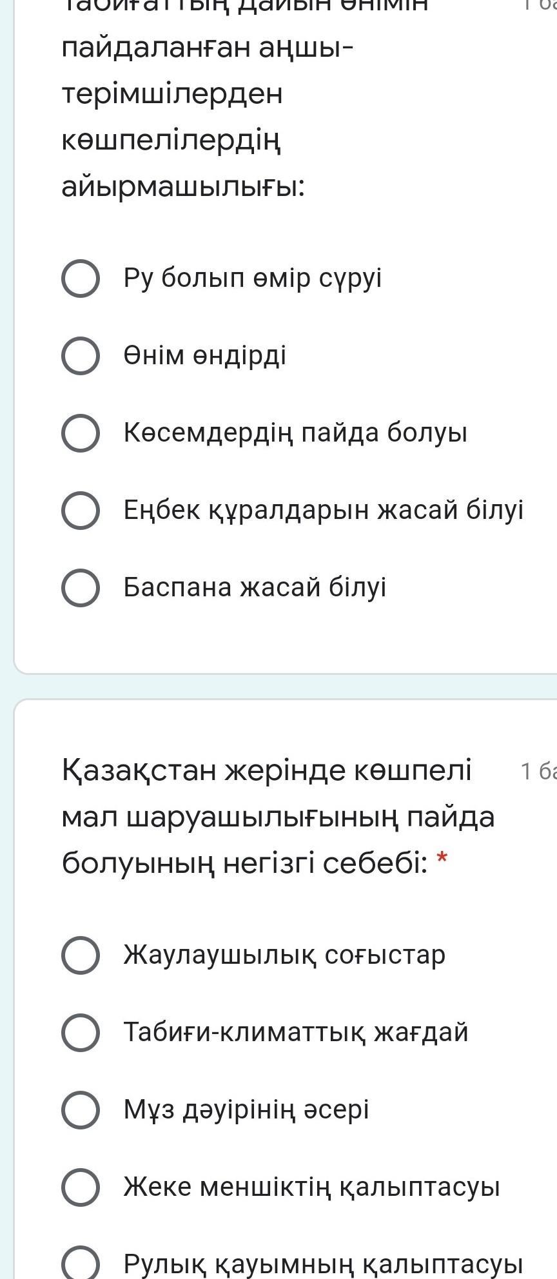Choose 'Рулық қауымның қалыптасуы' option
The width and height of the screenshot is (557, 1279).
click(x=81, y=1264)
